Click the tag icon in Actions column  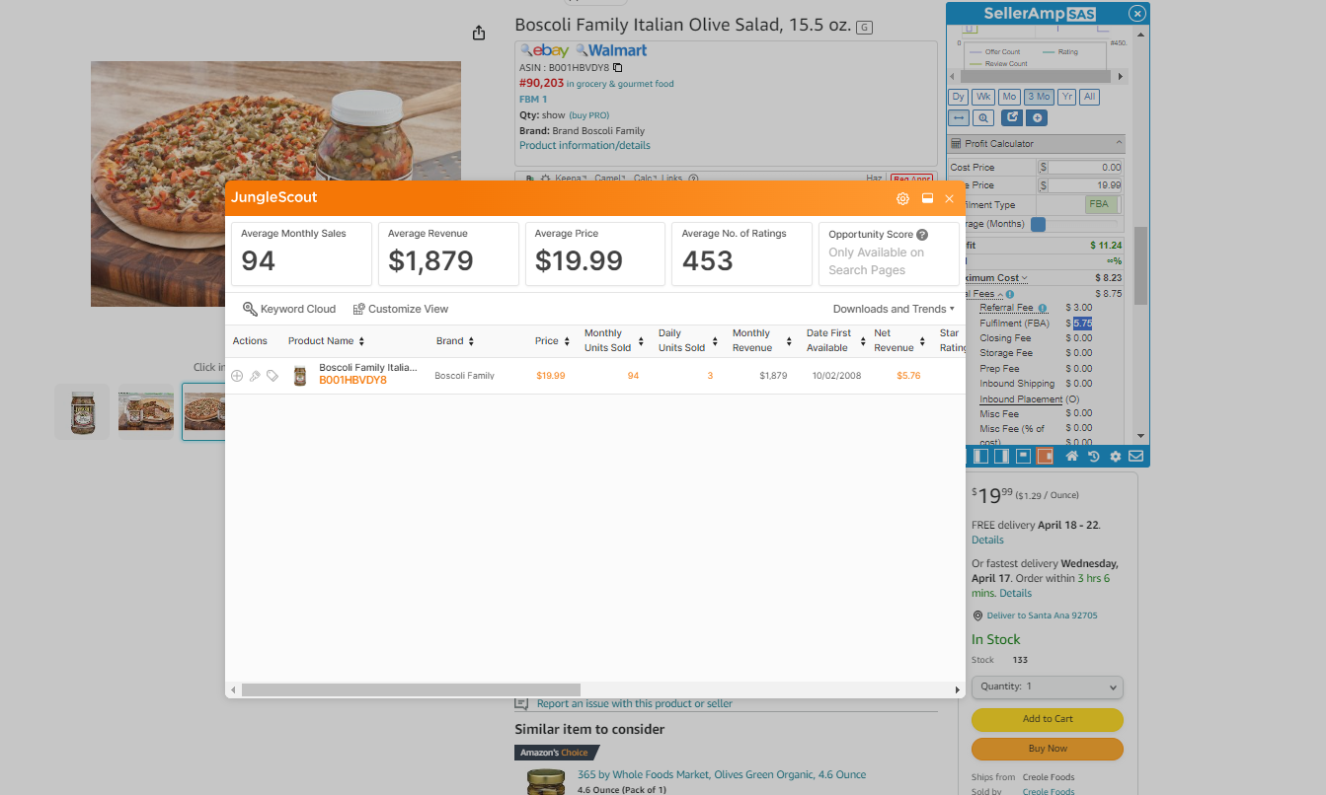[273, 376]
